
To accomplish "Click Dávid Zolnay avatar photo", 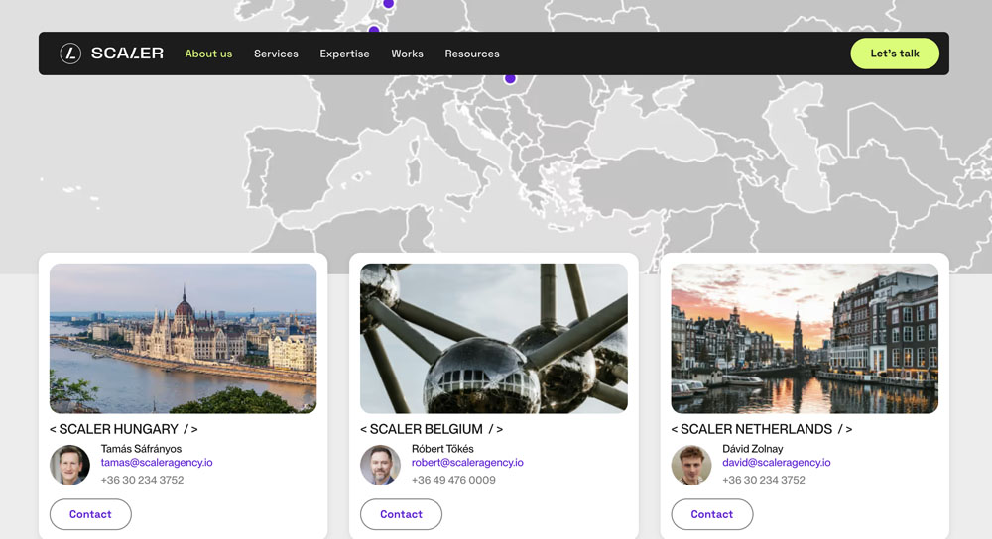I will [x=691, y=465].
